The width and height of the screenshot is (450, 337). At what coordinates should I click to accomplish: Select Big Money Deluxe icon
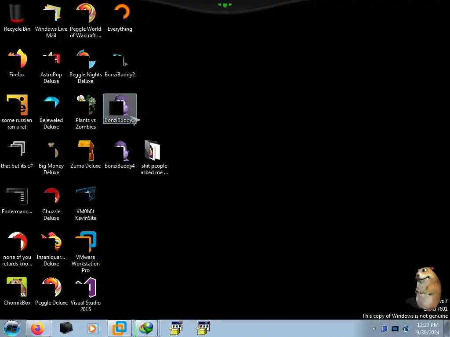point(51,158)
